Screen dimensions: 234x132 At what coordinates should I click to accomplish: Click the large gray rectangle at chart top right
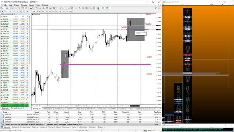136,29
